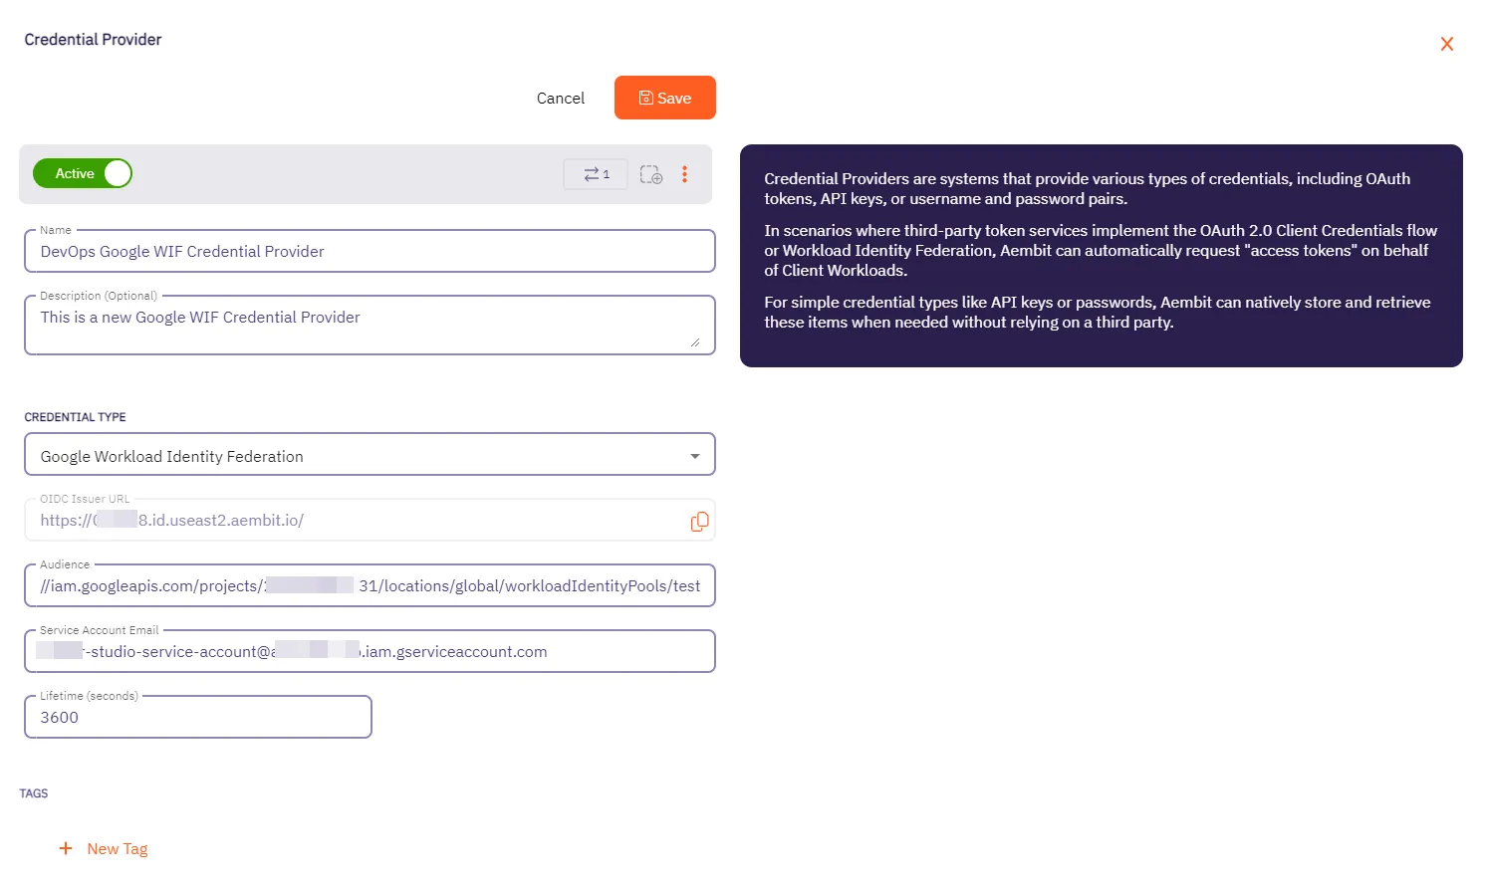Click the red X to close Credential Provider
This screenshot has height=891, width=1485.
coord(1447,44)
